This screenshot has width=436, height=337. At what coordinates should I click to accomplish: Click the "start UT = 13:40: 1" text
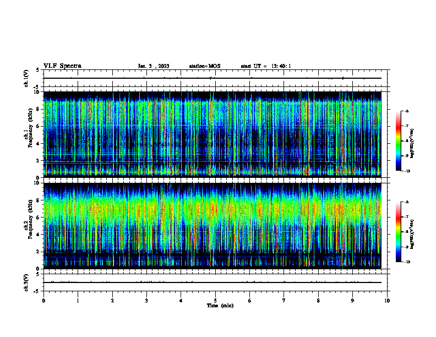[266, 66]
